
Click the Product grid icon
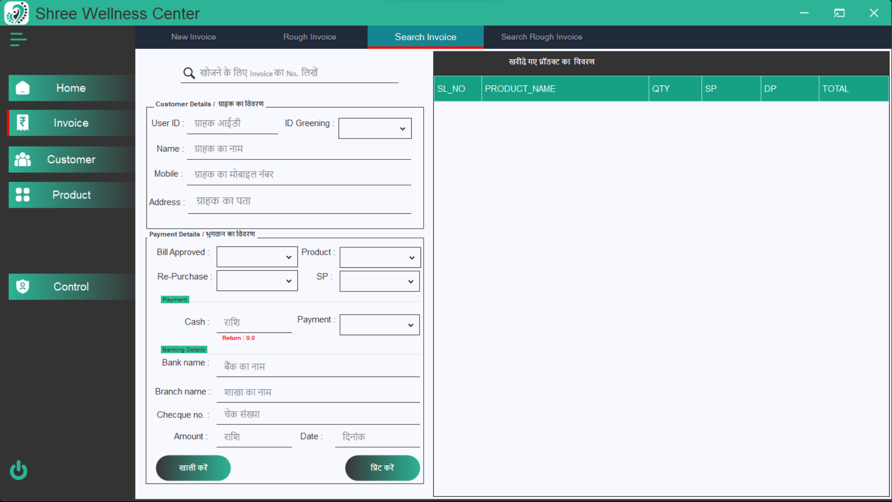(22, 195)
